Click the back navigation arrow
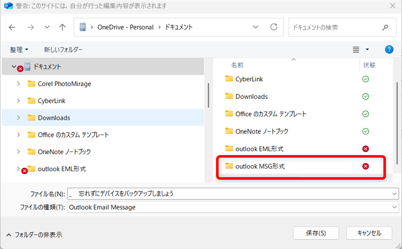Image resolution: width=402 pixels, height=249 pixels. pyautogui.click(x=12, y=27)
